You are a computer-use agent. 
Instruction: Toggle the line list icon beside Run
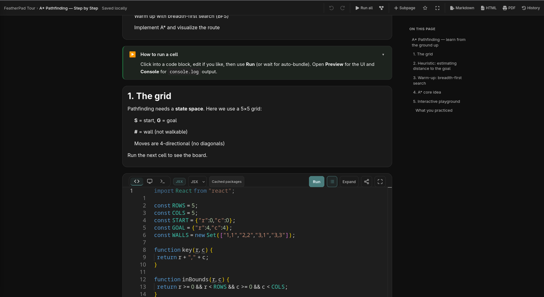(332, 182)
